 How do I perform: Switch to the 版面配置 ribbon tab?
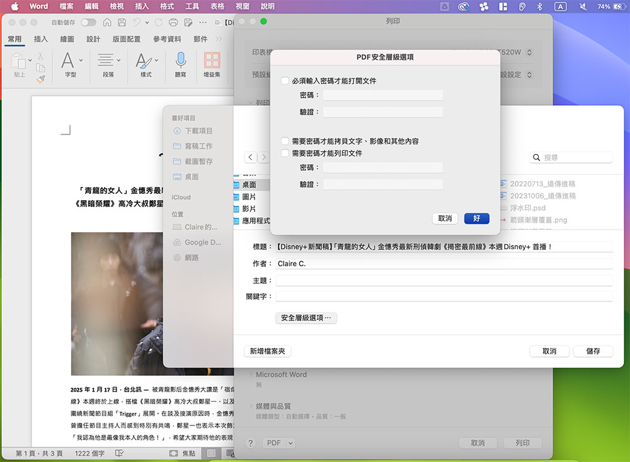[127, 39]
